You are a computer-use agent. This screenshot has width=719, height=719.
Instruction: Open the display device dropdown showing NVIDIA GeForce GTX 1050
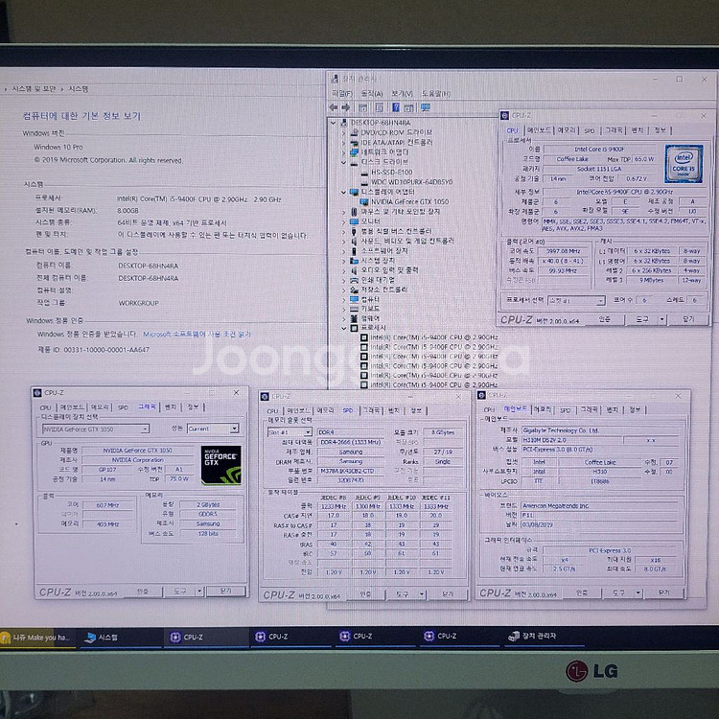pos(95,429)
